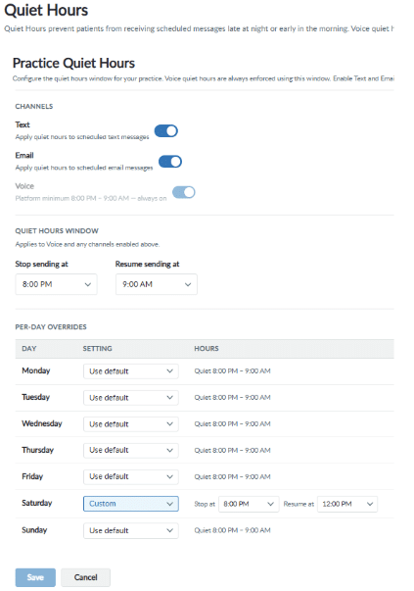
Task: Expand Wednesday's Use default dropdown
Action: pos(131,424)
